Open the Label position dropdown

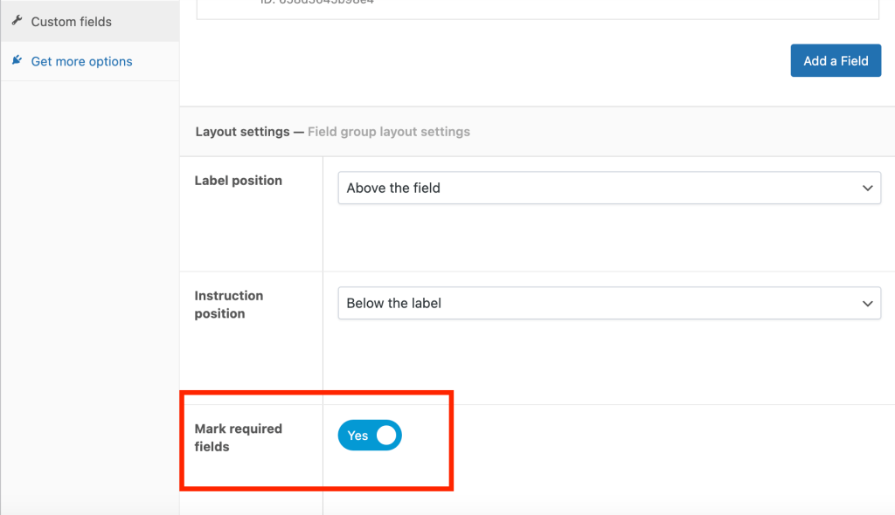609,188
